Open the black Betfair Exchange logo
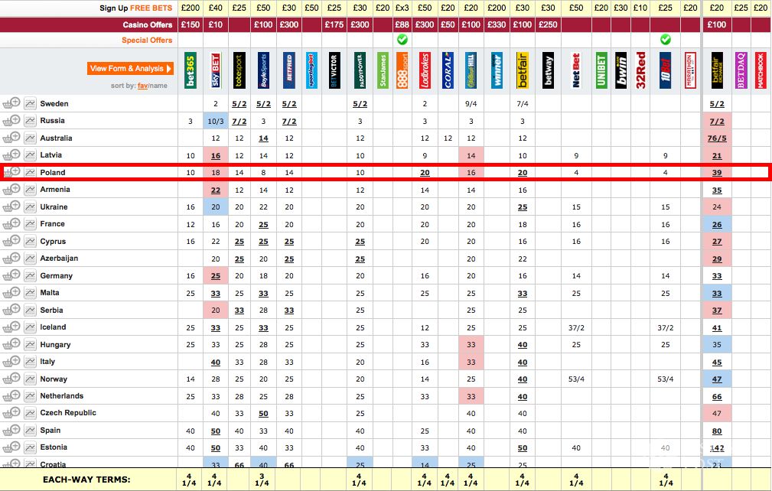 point(717,70)
